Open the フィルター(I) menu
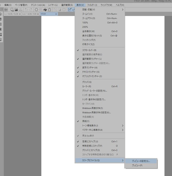Screen dimensions: 172x176 (92, 5)
